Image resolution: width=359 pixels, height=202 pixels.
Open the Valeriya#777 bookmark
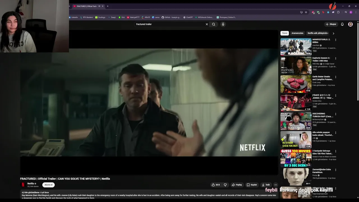(x=133, y=17)
